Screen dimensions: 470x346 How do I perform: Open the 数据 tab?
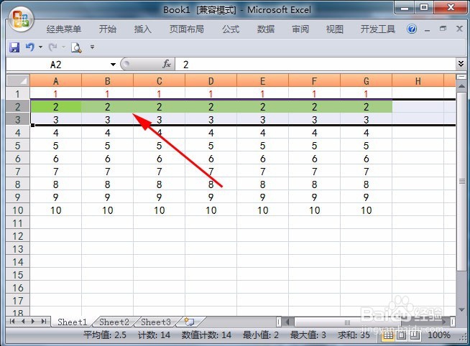pos(266,29)
